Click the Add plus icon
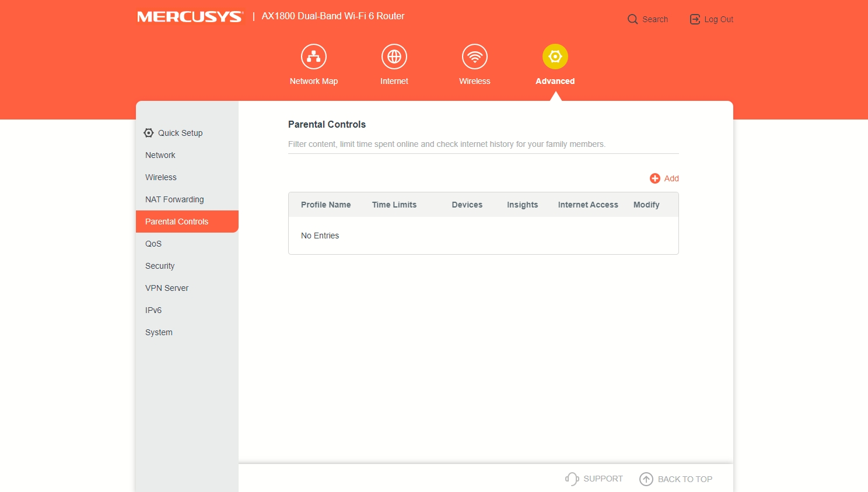This screenshot has height=492, width=868. pos(655,178)
